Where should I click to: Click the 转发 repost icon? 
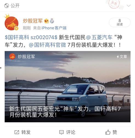17,132
